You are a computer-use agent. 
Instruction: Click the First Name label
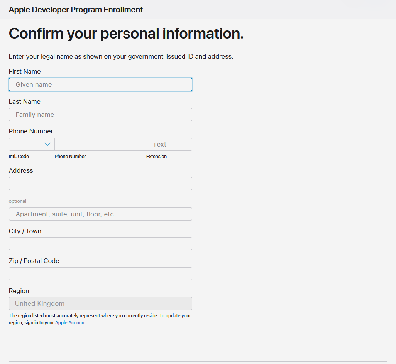pos(25,71)
